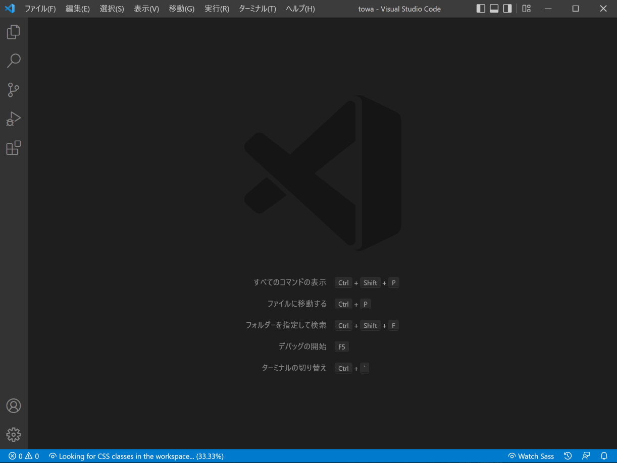Start Watch Sass from status bar
This screenshot has width=617, height=463.
531,456
